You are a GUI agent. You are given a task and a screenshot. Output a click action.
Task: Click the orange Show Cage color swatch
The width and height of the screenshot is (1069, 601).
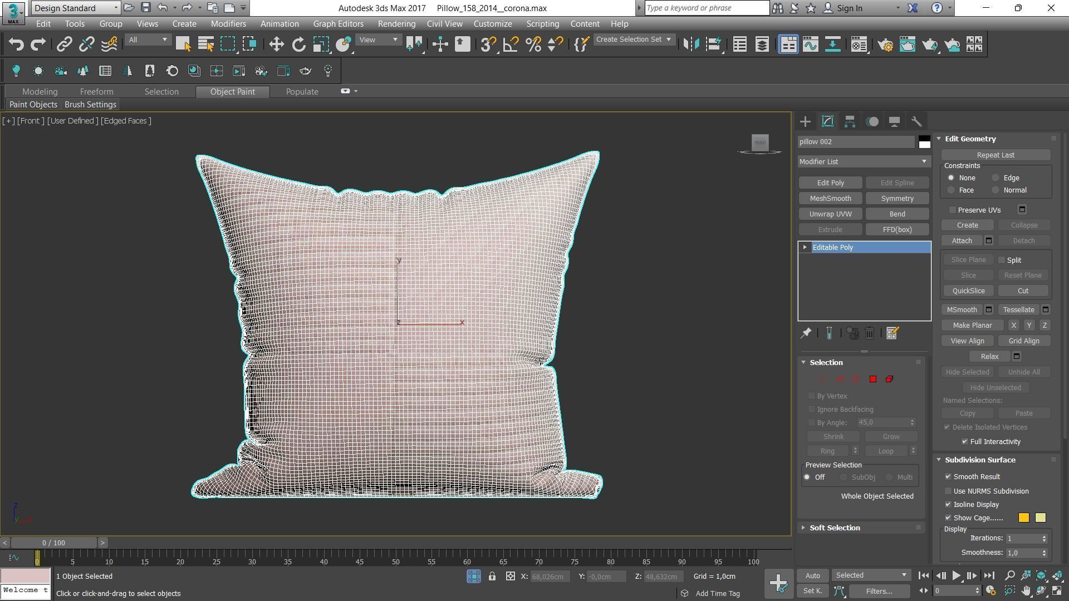(1023, 518)
